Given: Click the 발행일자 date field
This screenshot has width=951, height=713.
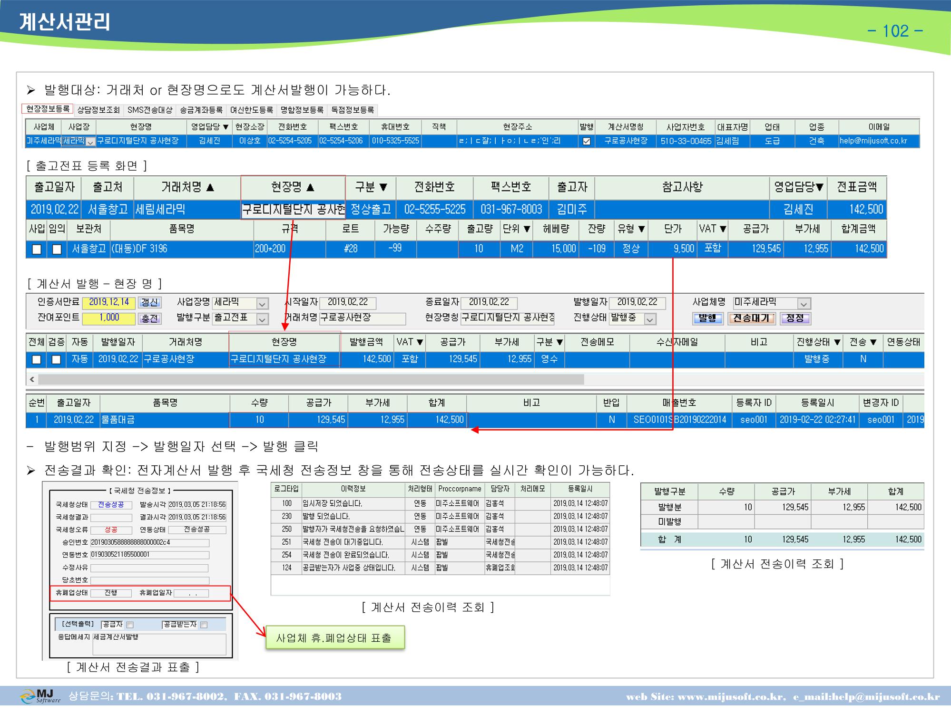Looking at the screenshot, I should (637, 302).
